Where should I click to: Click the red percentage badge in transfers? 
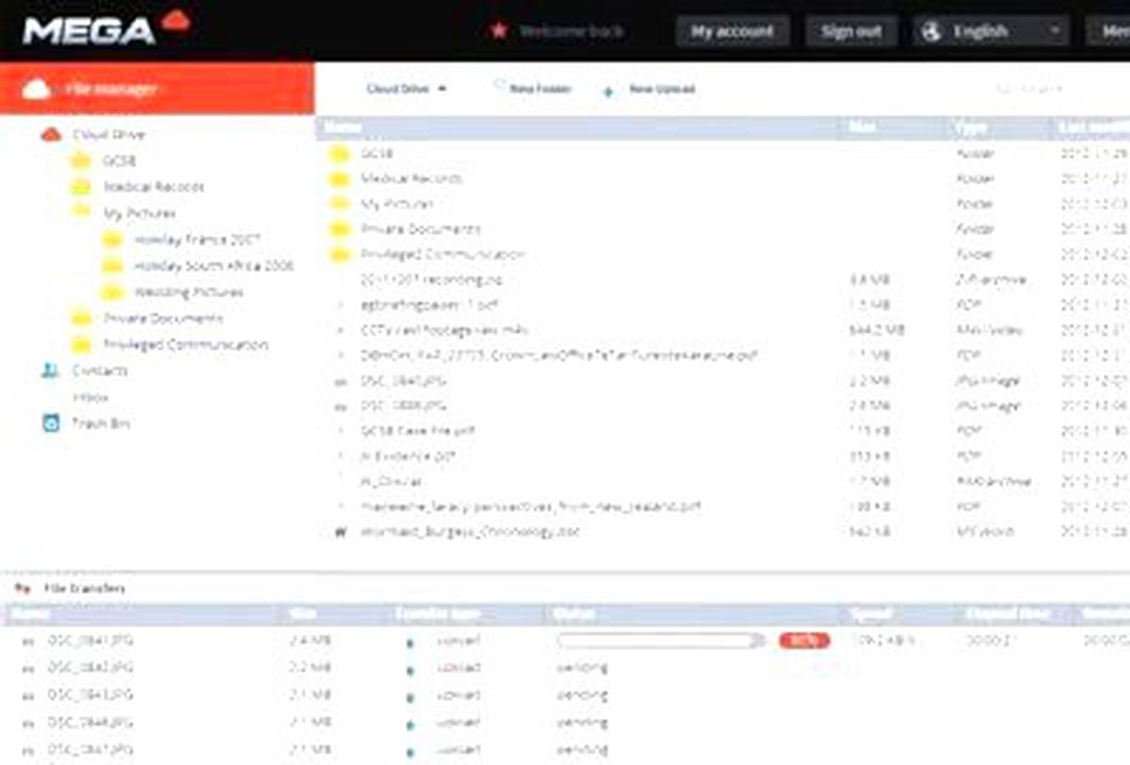tap(804, 641)
